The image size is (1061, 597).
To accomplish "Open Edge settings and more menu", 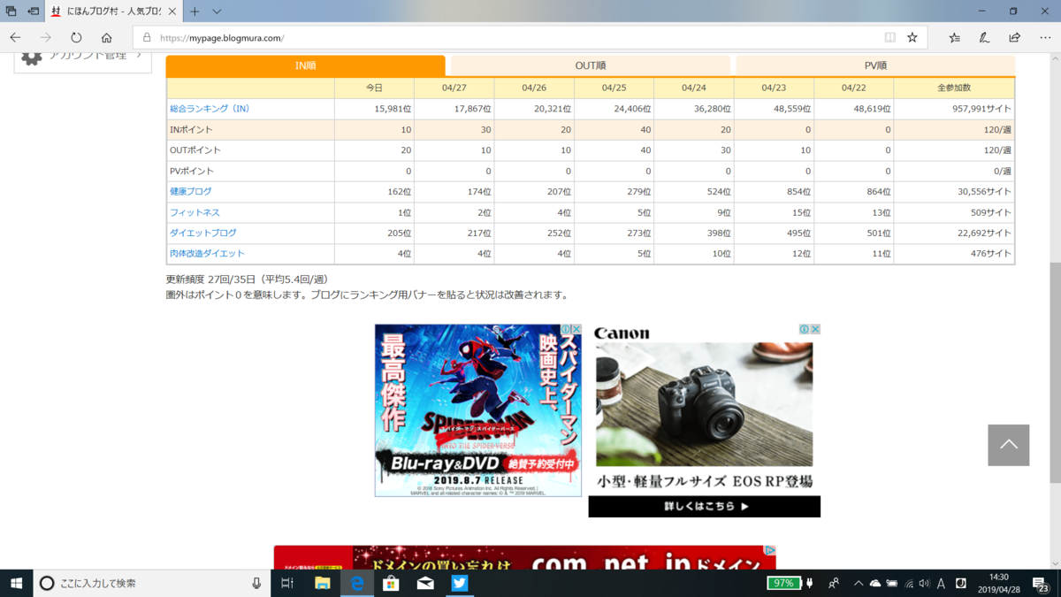I will pos(1043,38).
